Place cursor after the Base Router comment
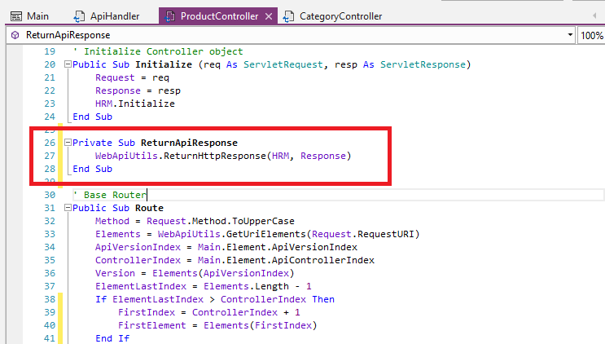The width and height of the screenshot is (605, 344). [x=147, y=195]
